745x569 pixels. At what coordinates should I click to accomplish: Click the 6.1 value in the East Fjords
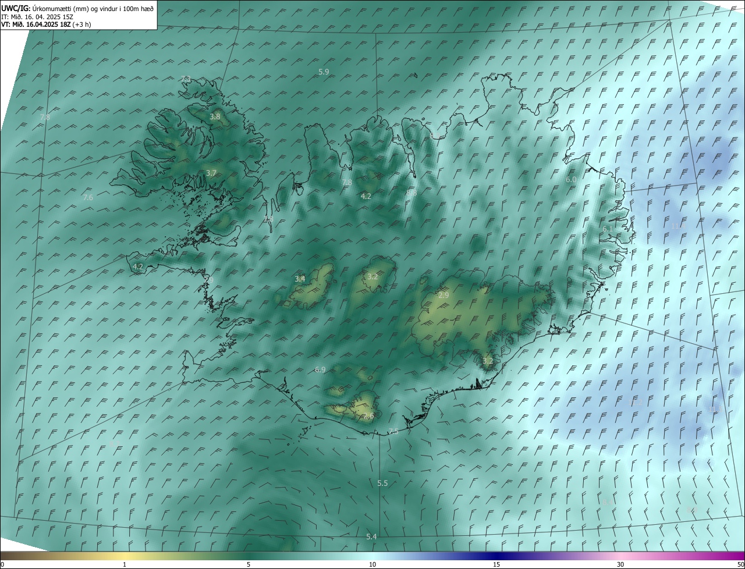(x=607, y=229)
